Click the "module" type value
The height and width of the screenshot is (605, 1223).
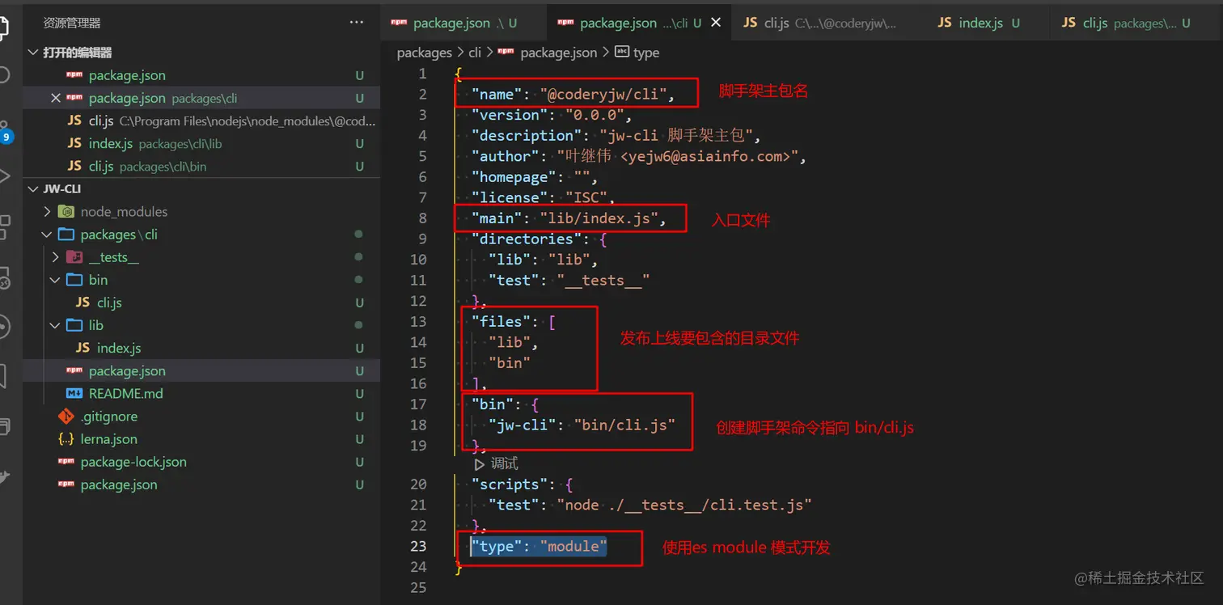(573, 546)
